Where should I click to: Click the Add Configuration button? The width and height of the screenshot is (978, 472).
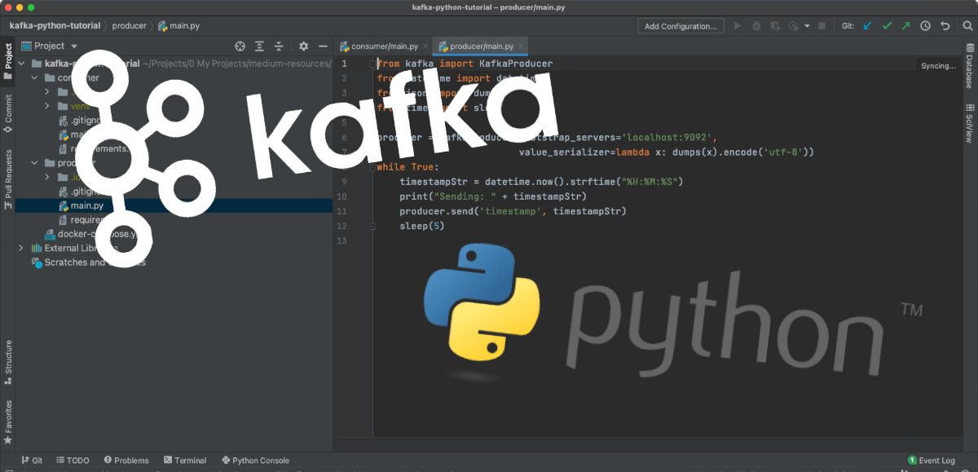680,26
